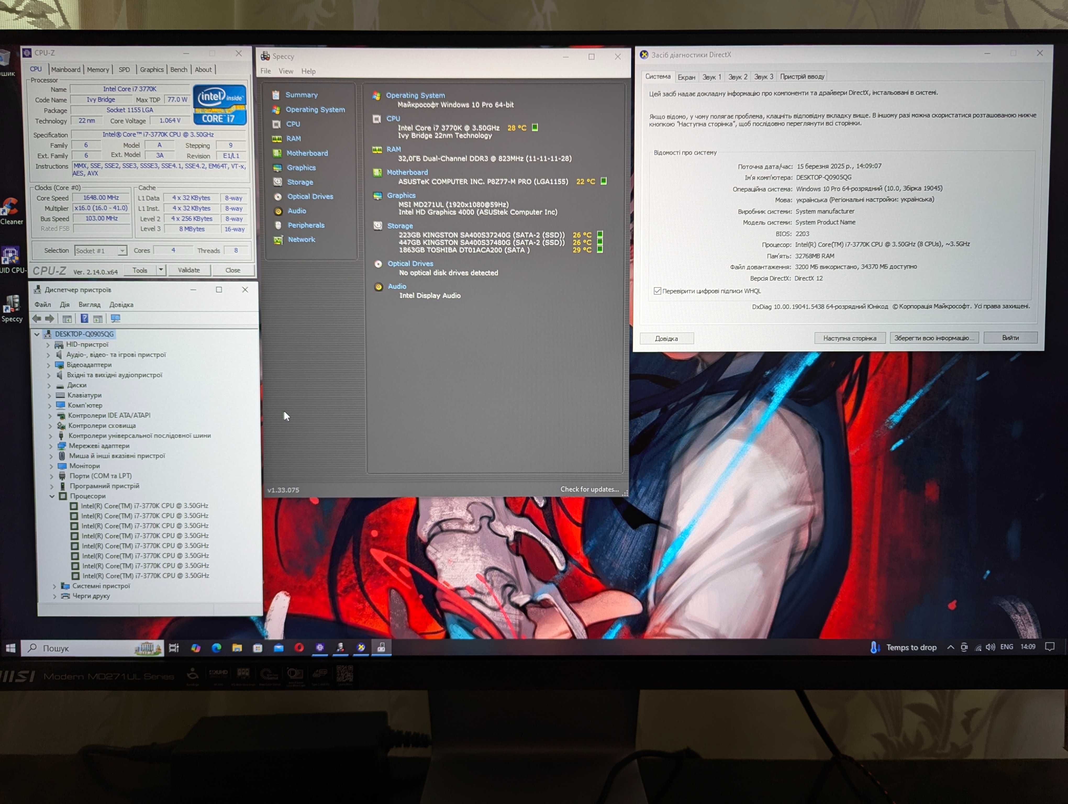Viewport: 1068px width, 804px height.
Task: Collapse the Процесори node
Action: 52,496
